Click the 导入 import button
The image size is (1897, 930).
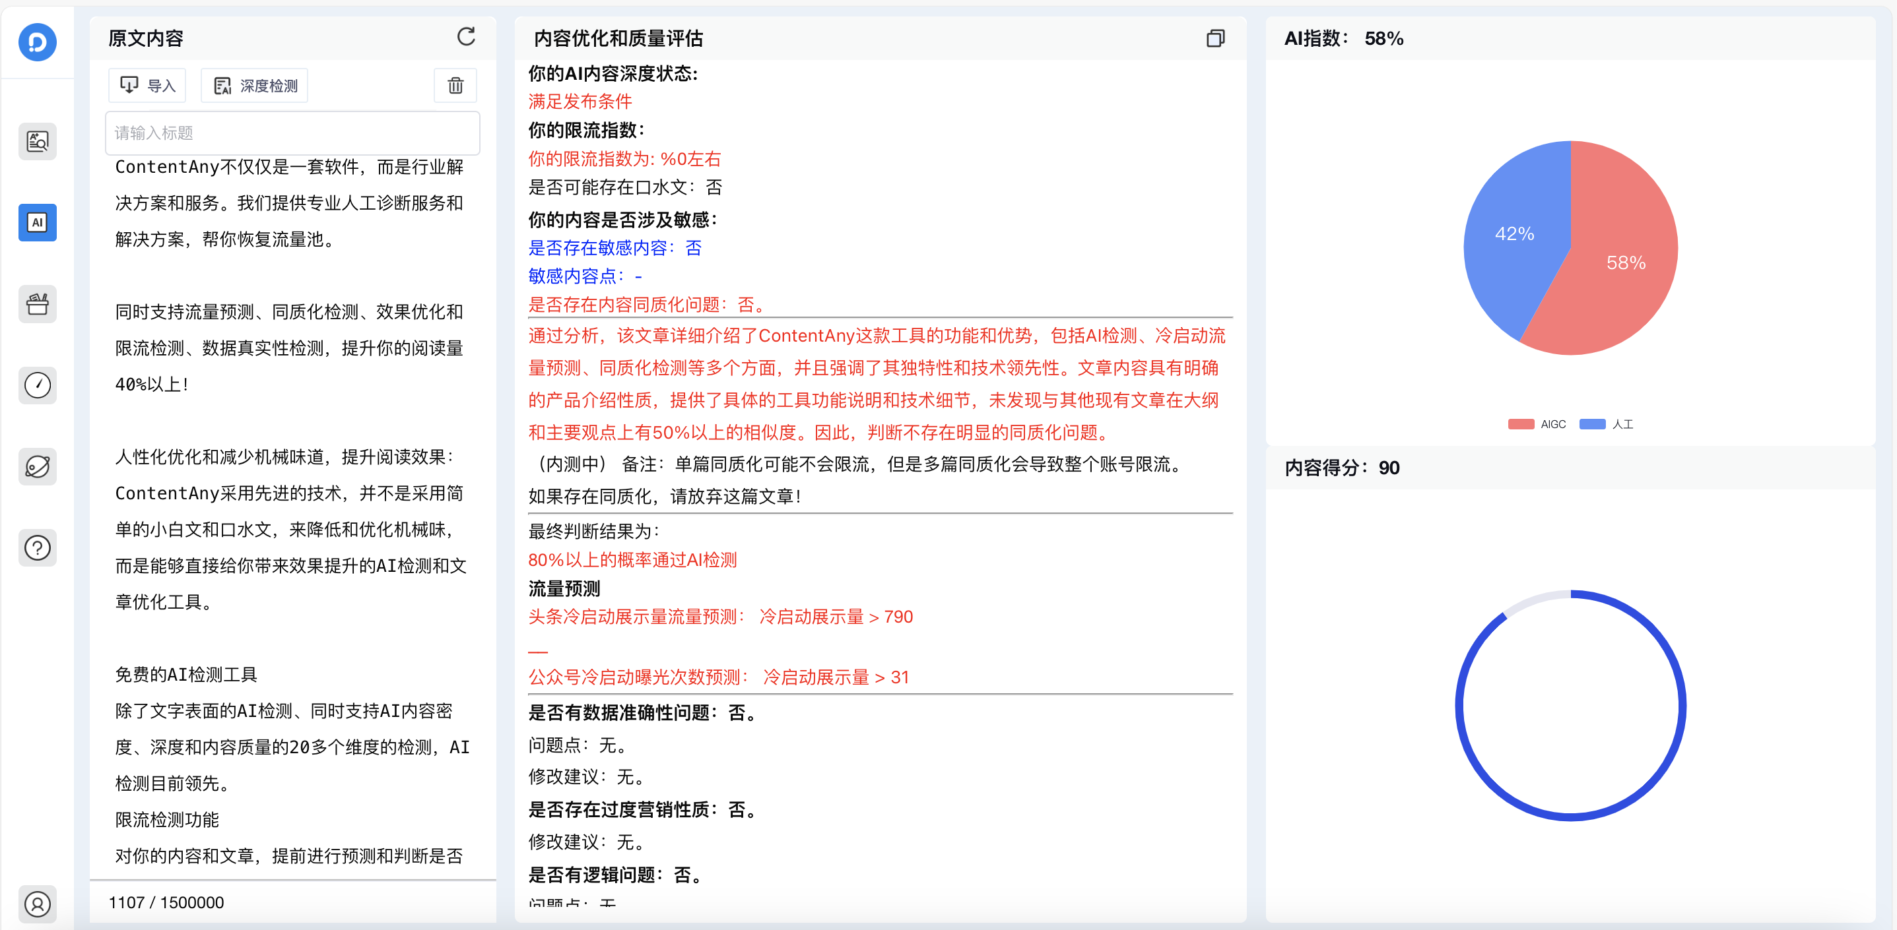coord(147,85)
